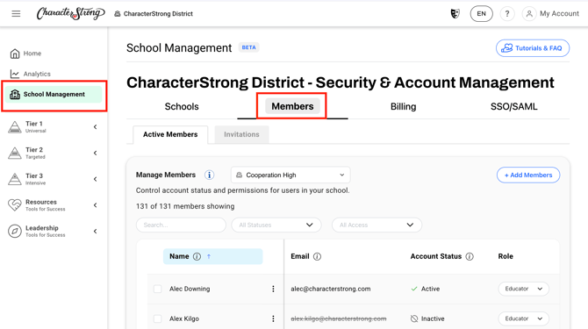The height and width of the screenshot is (329, 588).
Task: Click the EN language button
Action: (482, 14)
